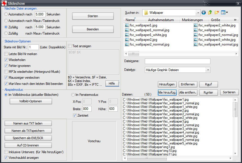
Task: Move file up with 'Rauf'
Action: [x=208, y=84]
